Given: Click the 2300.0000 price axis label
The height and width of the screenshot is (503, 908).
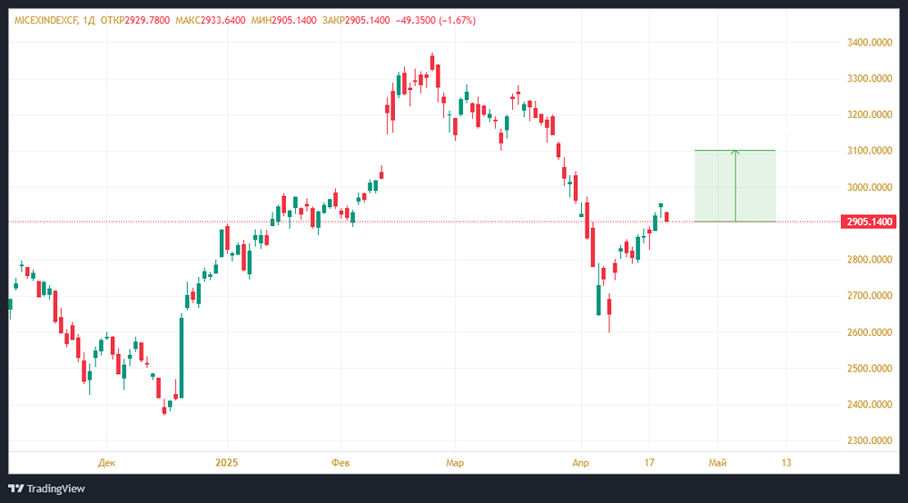Looking at the screenshot, I should 868,441.
